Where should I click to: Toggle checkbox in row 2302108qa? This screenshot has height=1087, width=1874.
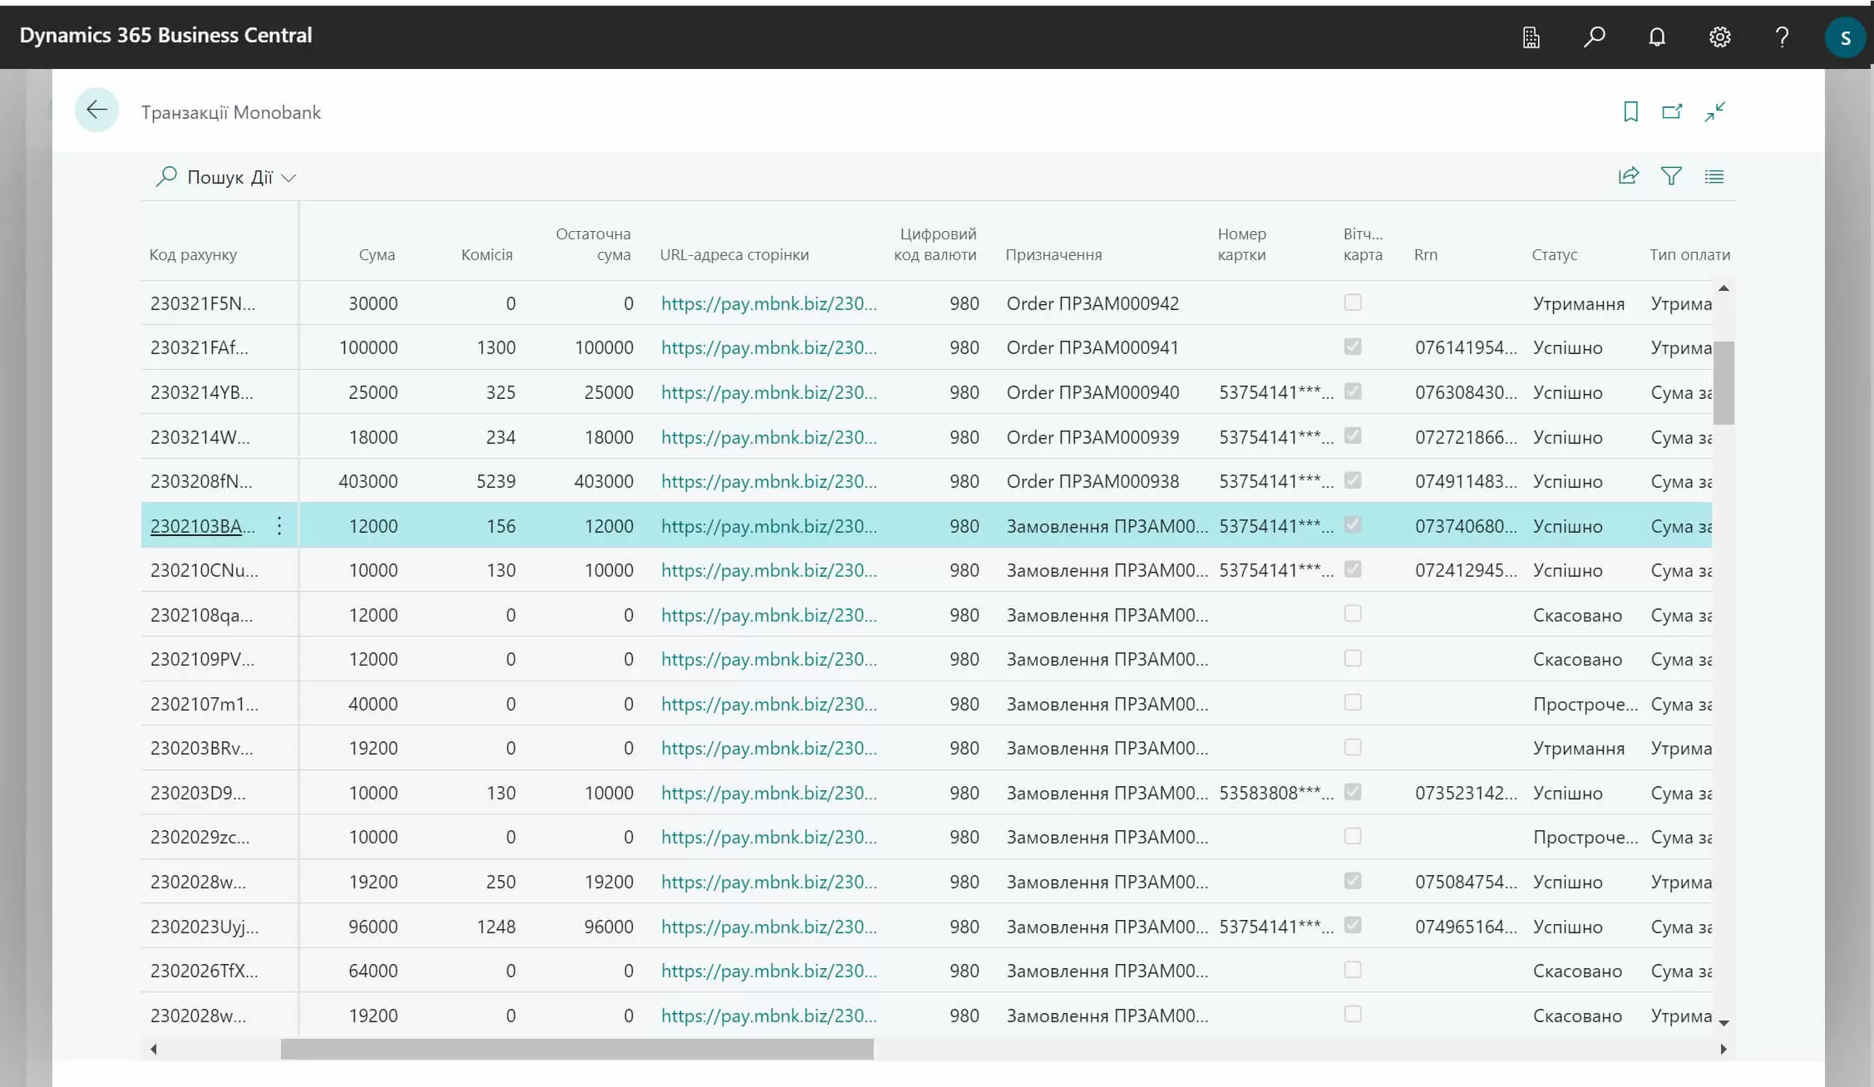click(1353, 614)
